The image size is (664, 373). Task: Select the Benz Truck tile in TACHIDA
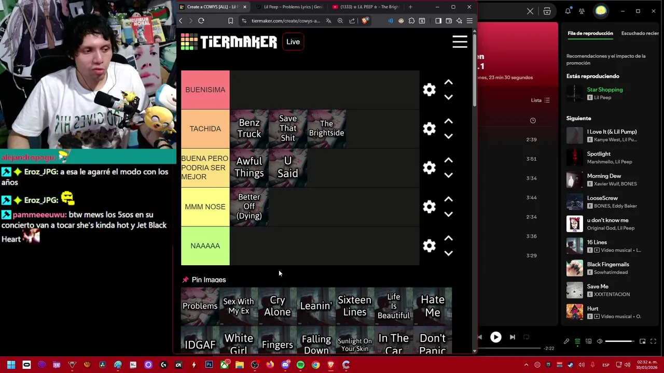tap(249, 128)
